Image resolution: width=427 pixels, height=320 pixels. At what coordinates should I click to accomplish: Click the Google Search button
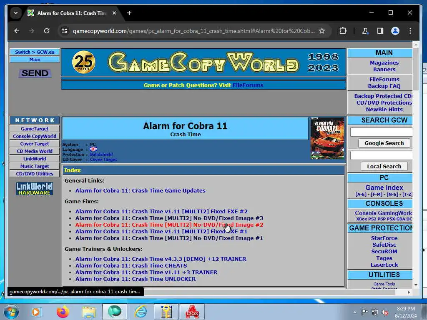click(384, 143)
